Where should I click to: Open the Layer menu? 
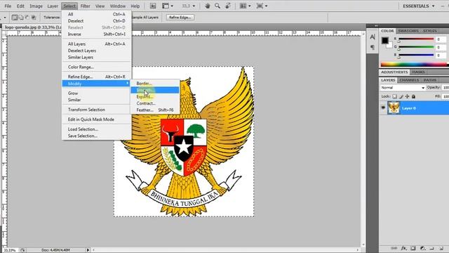pyautogui.click(x=53, y=6)
